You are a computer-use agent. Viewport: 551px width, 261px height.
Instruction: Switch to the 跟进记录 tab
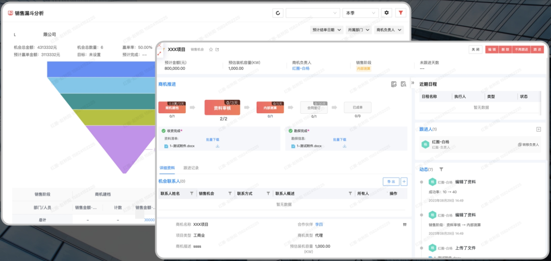pyautogui.click(x=191, y=168)
